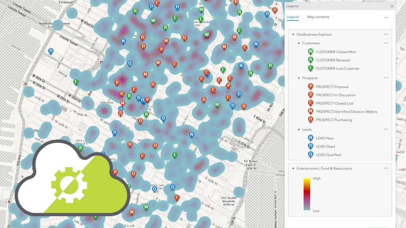Click the Prospects group label
This screenshot has width=406, height=228.
(x=310, y=78)
